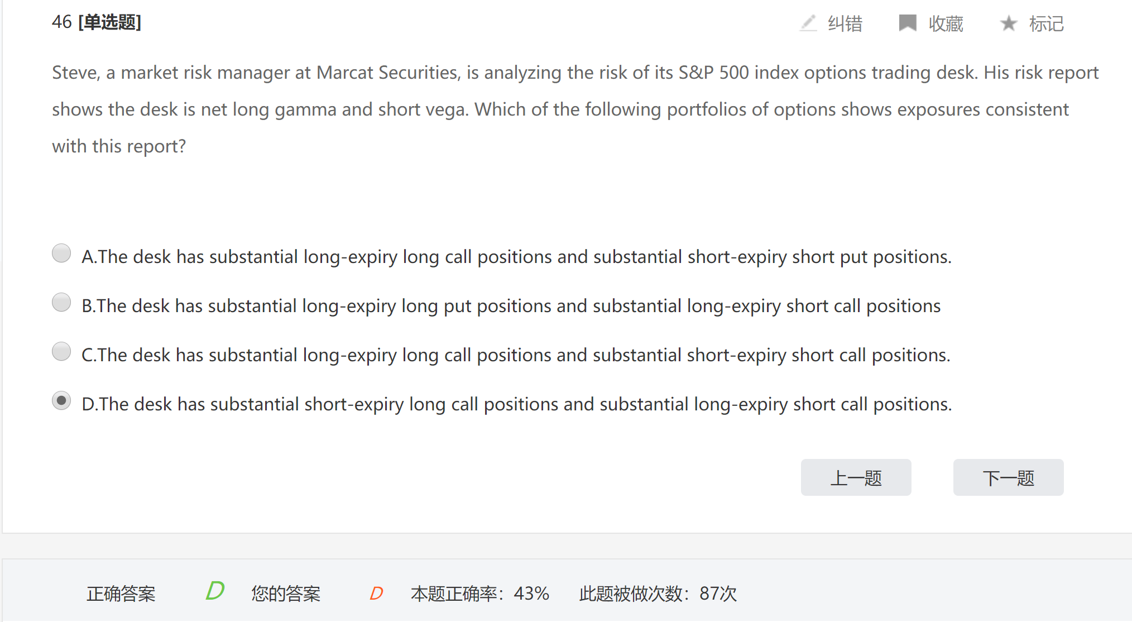1132x622 pixels.
Task: Click the bookmark favorite icon
Action: (x=908, y=23)
